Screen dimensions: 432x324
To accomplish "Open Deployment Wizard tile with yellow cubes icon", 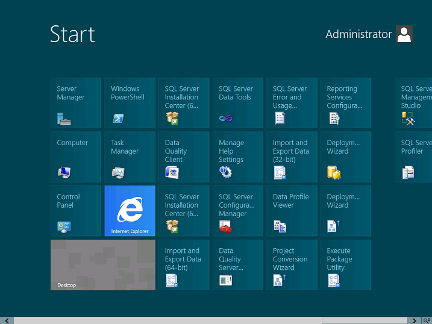I will pos(346,157).
